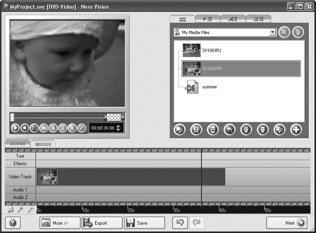This screenshot has height=233, width=316.
Task: Click the curved back-arrow icon in media panel
Action: click(x=229, y=130)
